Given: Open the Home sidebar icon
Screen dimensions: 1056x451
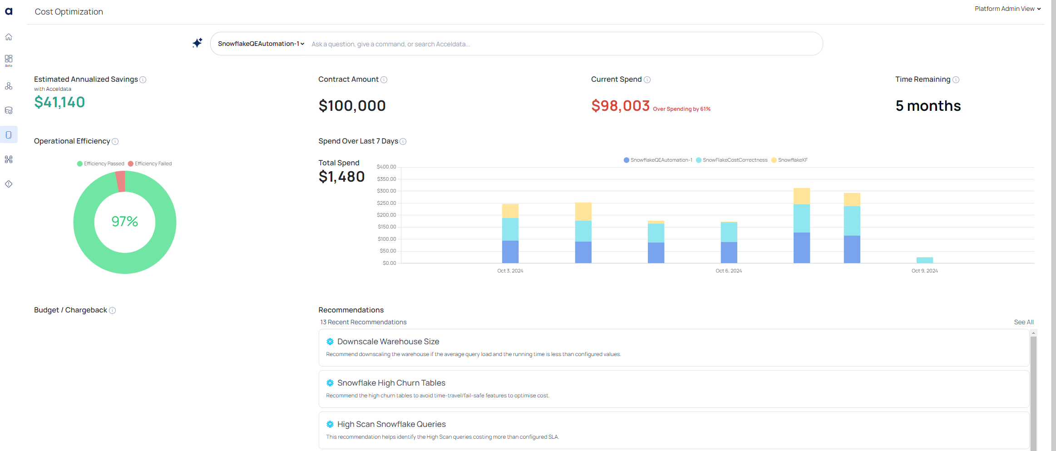Looking at the screenshot, I should (9, 37).
